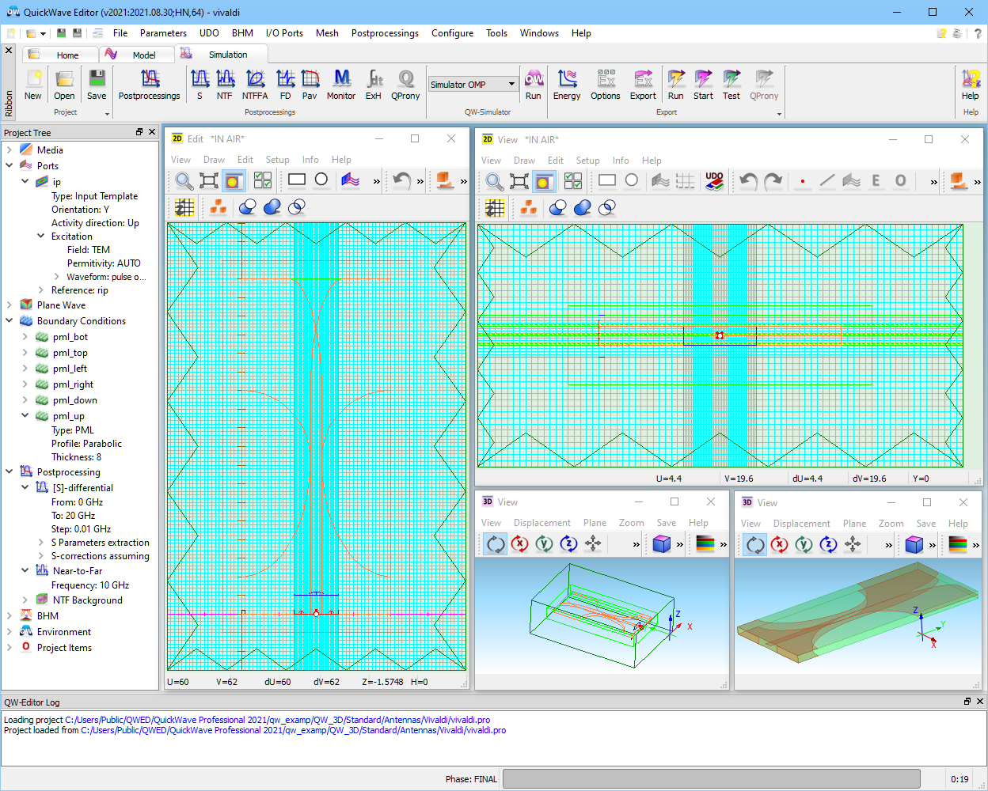
Task: Expand the pml_bot node
Action: coord(25,336)
